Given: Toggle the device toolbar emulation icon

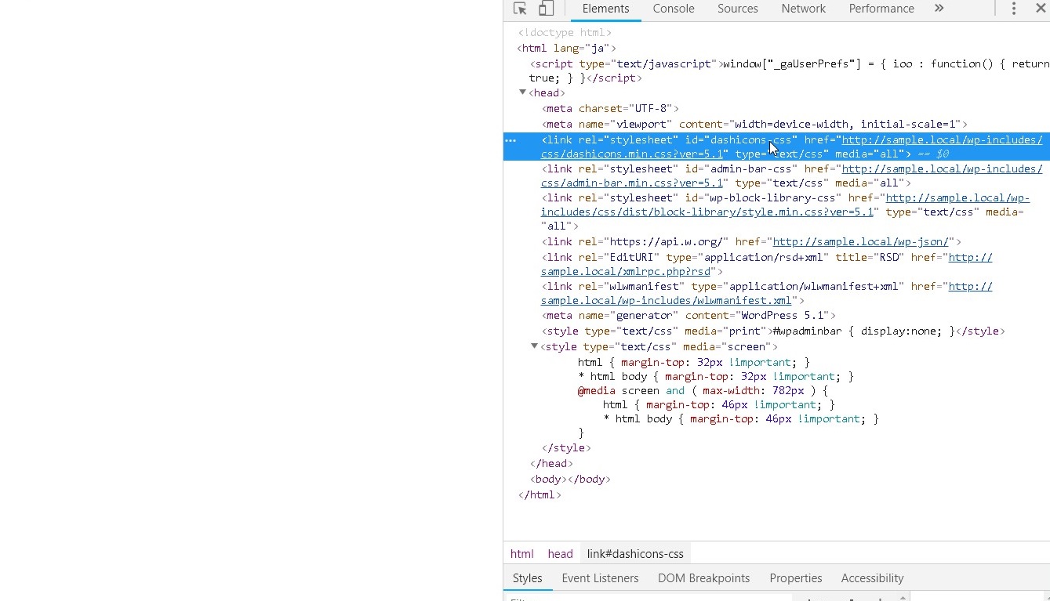Looking at the screenshot, I should coord(546,9).
